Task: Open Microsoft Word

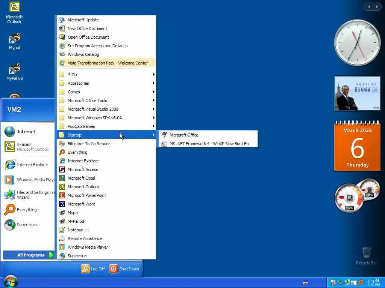Action: [x=106, y=204]
